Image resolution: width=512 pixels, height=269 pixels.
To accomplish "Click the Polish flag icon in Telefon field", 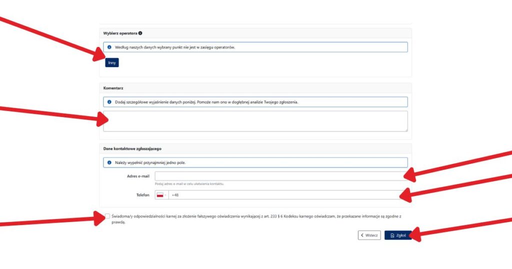I will click(x=160, y=195).
